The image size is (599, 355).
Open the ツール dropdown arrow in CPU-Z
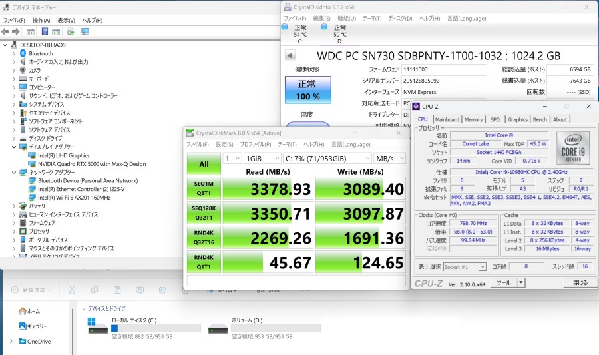pos(520,283)
